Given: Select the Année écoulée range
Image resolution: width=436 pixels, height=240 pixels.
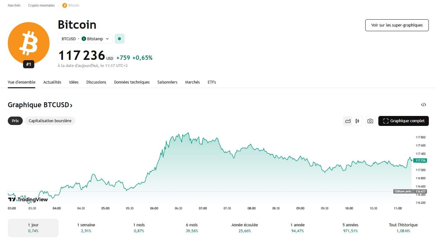Looking at the screenshot, I should [x=245, y=228].
